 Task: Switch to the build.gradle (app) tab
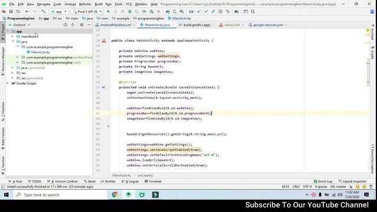(197, 25)
